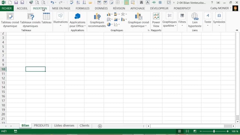
Task: Select the Listes diverses sheet
Action: click(x=64, y=126)
